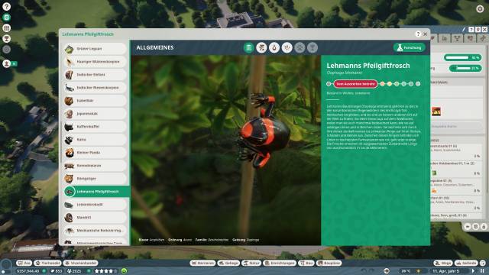Select Kaffernbüffel in the species list
This screenshot has width=489, height=275.
pyautogui.click(x=95, y=127)
